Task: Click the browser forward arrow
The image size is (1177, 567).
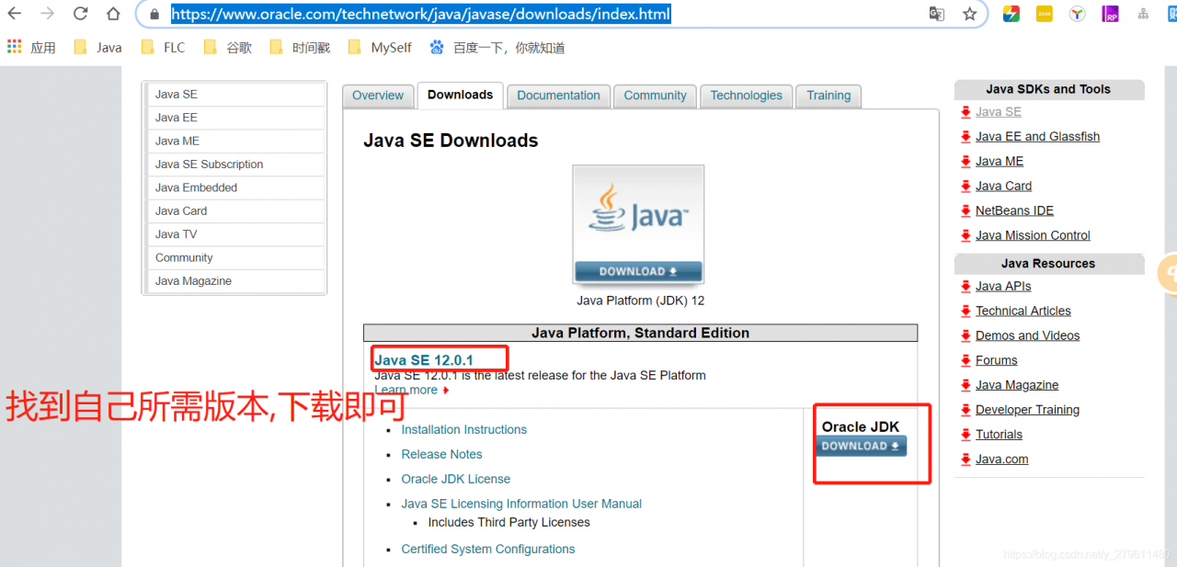Action: (47, 14)
